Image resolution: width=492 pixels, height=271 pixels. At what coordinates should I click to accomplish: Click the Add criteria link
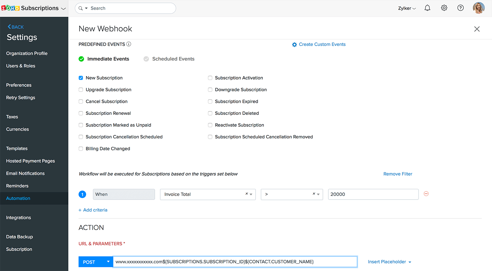point(93,210)
